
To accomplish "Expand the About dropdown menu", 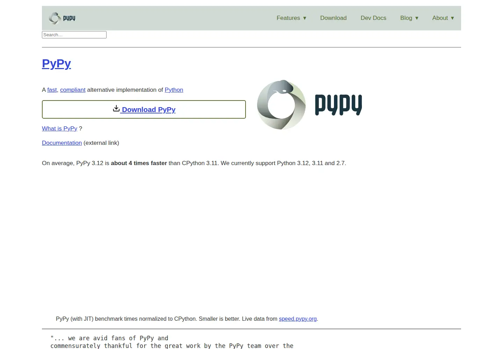I will point(443,18).
